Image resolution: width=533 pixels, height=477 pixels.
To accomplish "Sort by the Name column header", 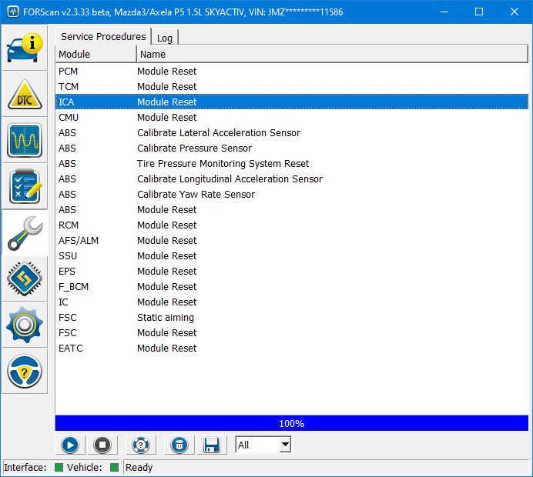I will (x=332, y=55).
